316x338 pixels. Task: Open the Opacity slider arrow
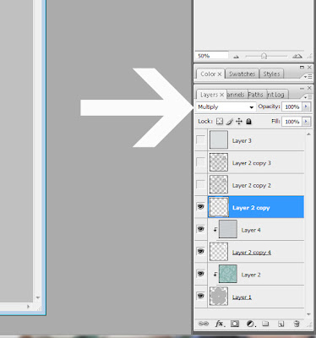(306, 106)
